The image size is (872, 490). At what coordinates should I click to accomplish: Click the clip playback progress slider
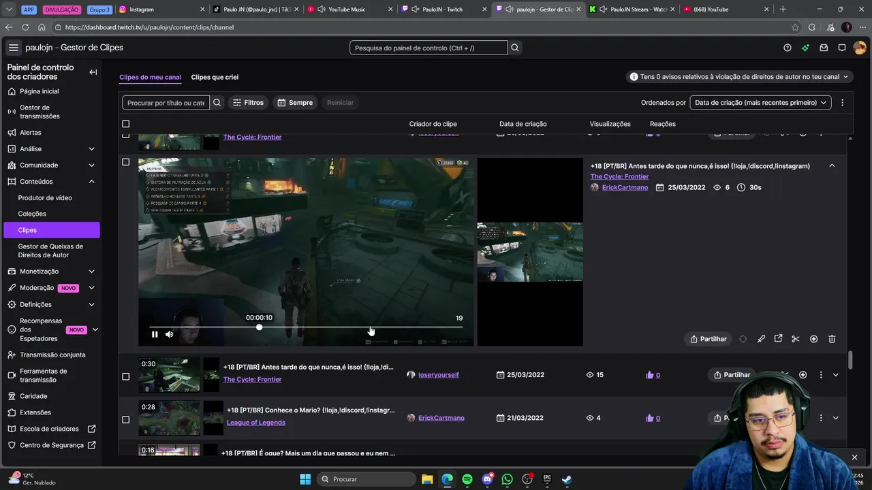coord(307,327)
